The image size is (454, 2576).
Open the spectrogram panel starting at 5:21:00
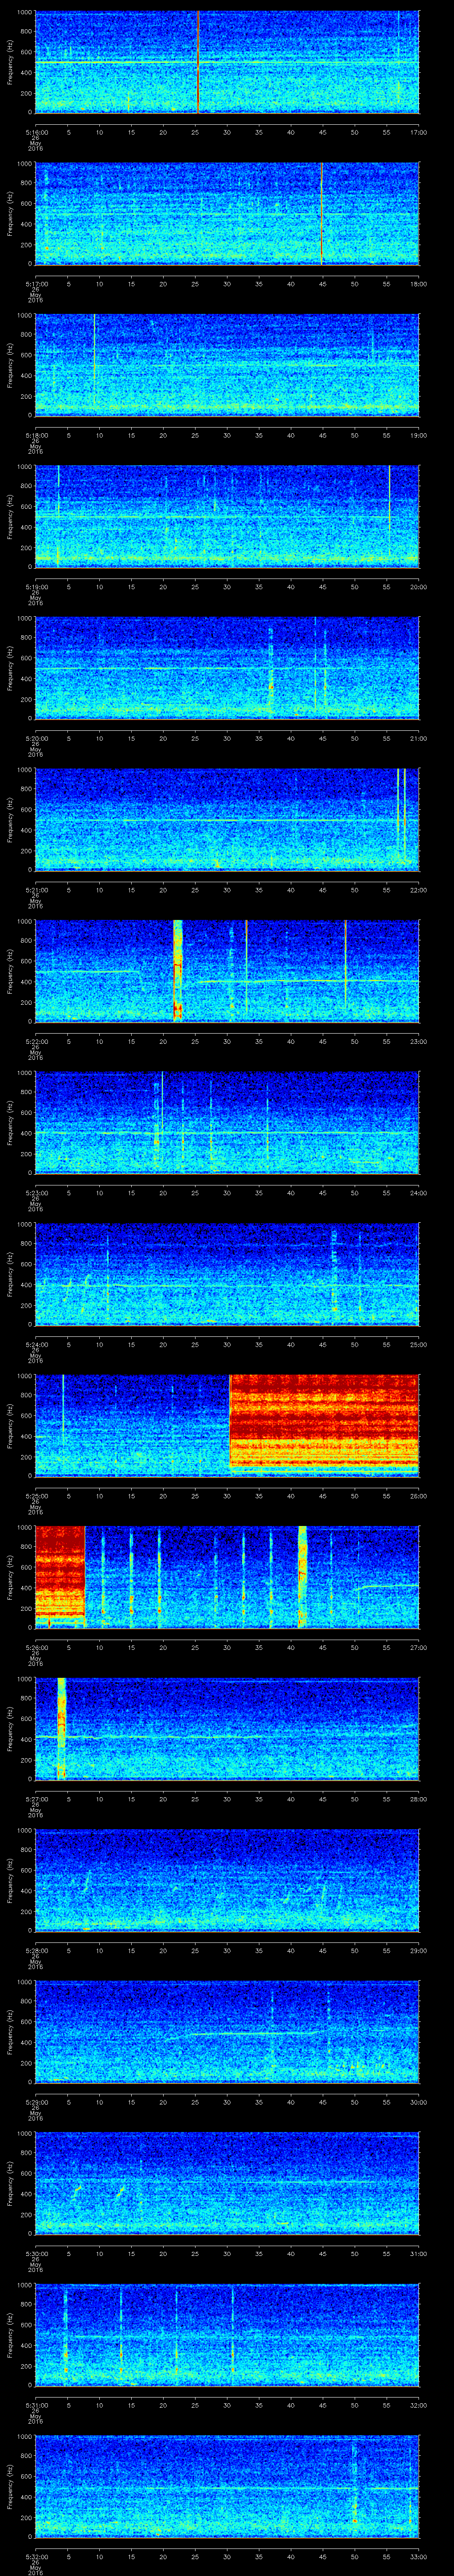(227, 819)
